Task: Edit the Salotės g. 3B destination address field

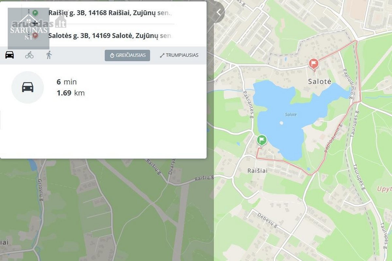Action: (110, 36)
